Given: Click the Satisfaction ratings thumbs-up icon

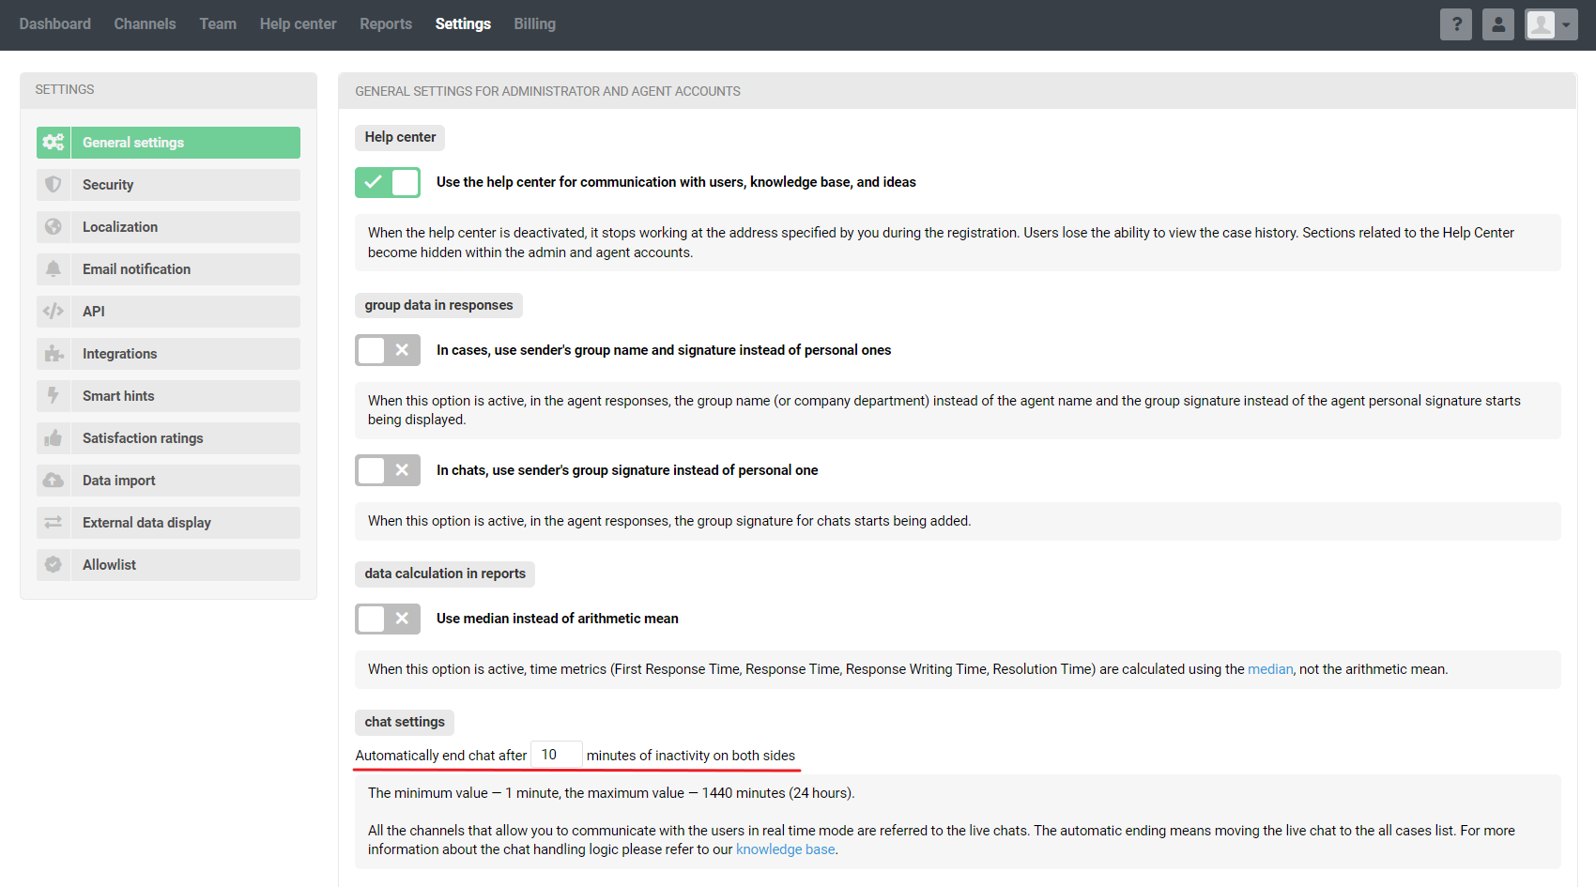Looking at the screenshot, I should pos(54,438).
